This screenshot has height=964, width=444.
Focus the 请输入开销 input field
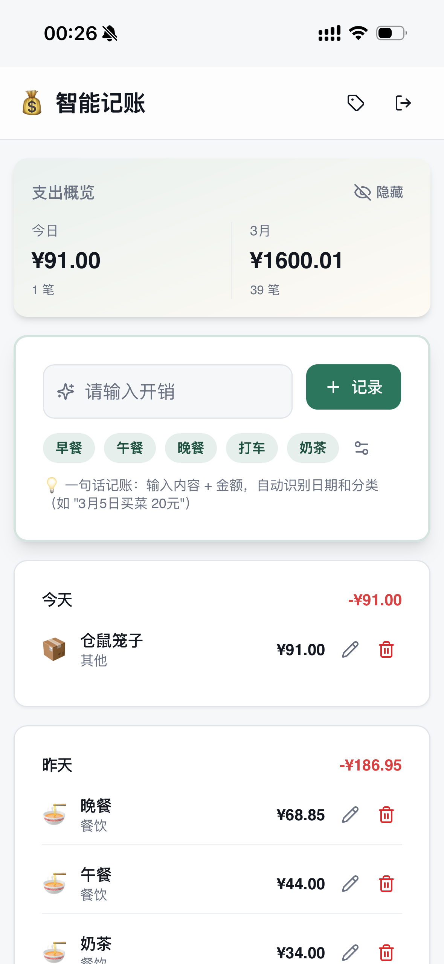[168, 391]
